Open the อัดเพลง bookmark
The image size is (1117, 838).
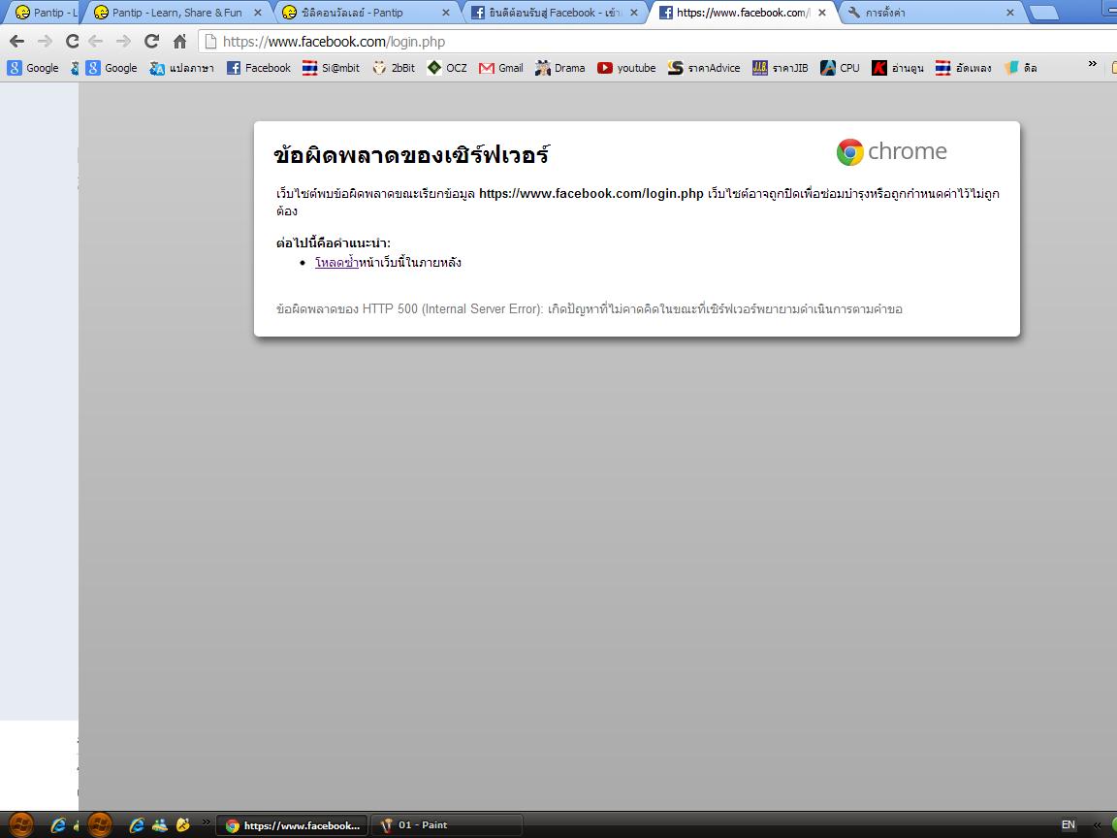click(x=964, y=68)
